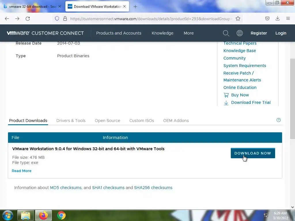Click the VMware Workstation 9.0.4 file title
Image resolution: width=295 pixels, height=221 pixels.
pos(88,149)
